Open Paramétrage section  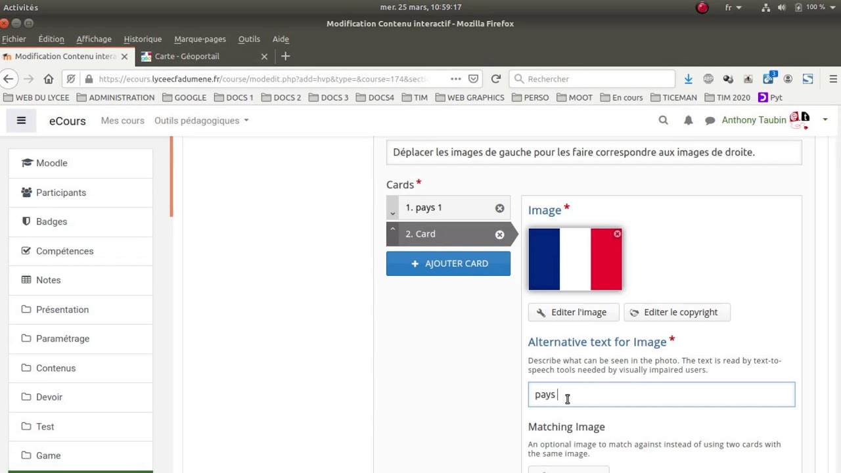80,338
